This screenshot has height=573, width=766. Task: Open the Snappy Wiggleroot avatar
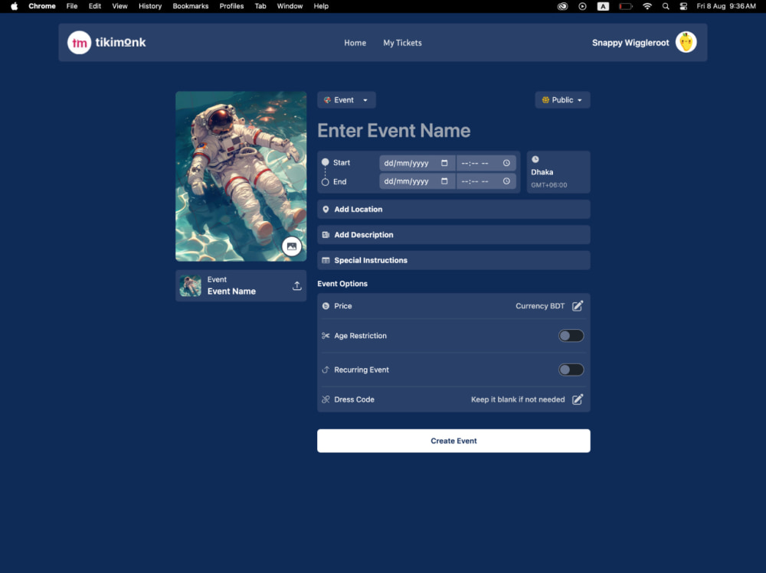pyautogui.click(x=686, y=43)
